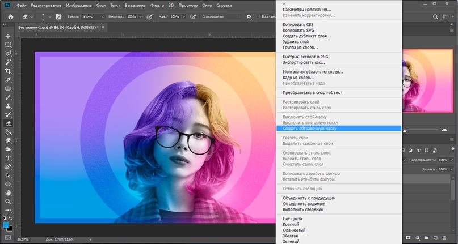Select the Eraser tool in the left toolbar
Viewport: 458px width, 244px height.
[8, 123]
